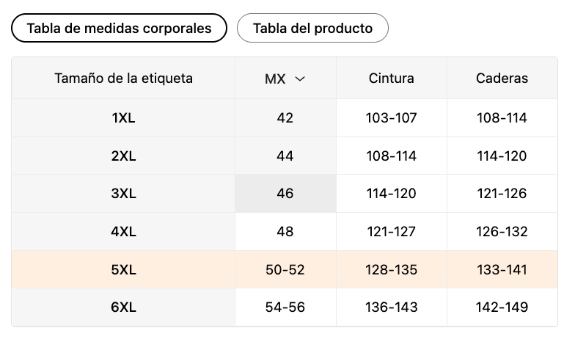
Task: Click waist measurement 103-107 cell
Action: [x=391, y=117]
